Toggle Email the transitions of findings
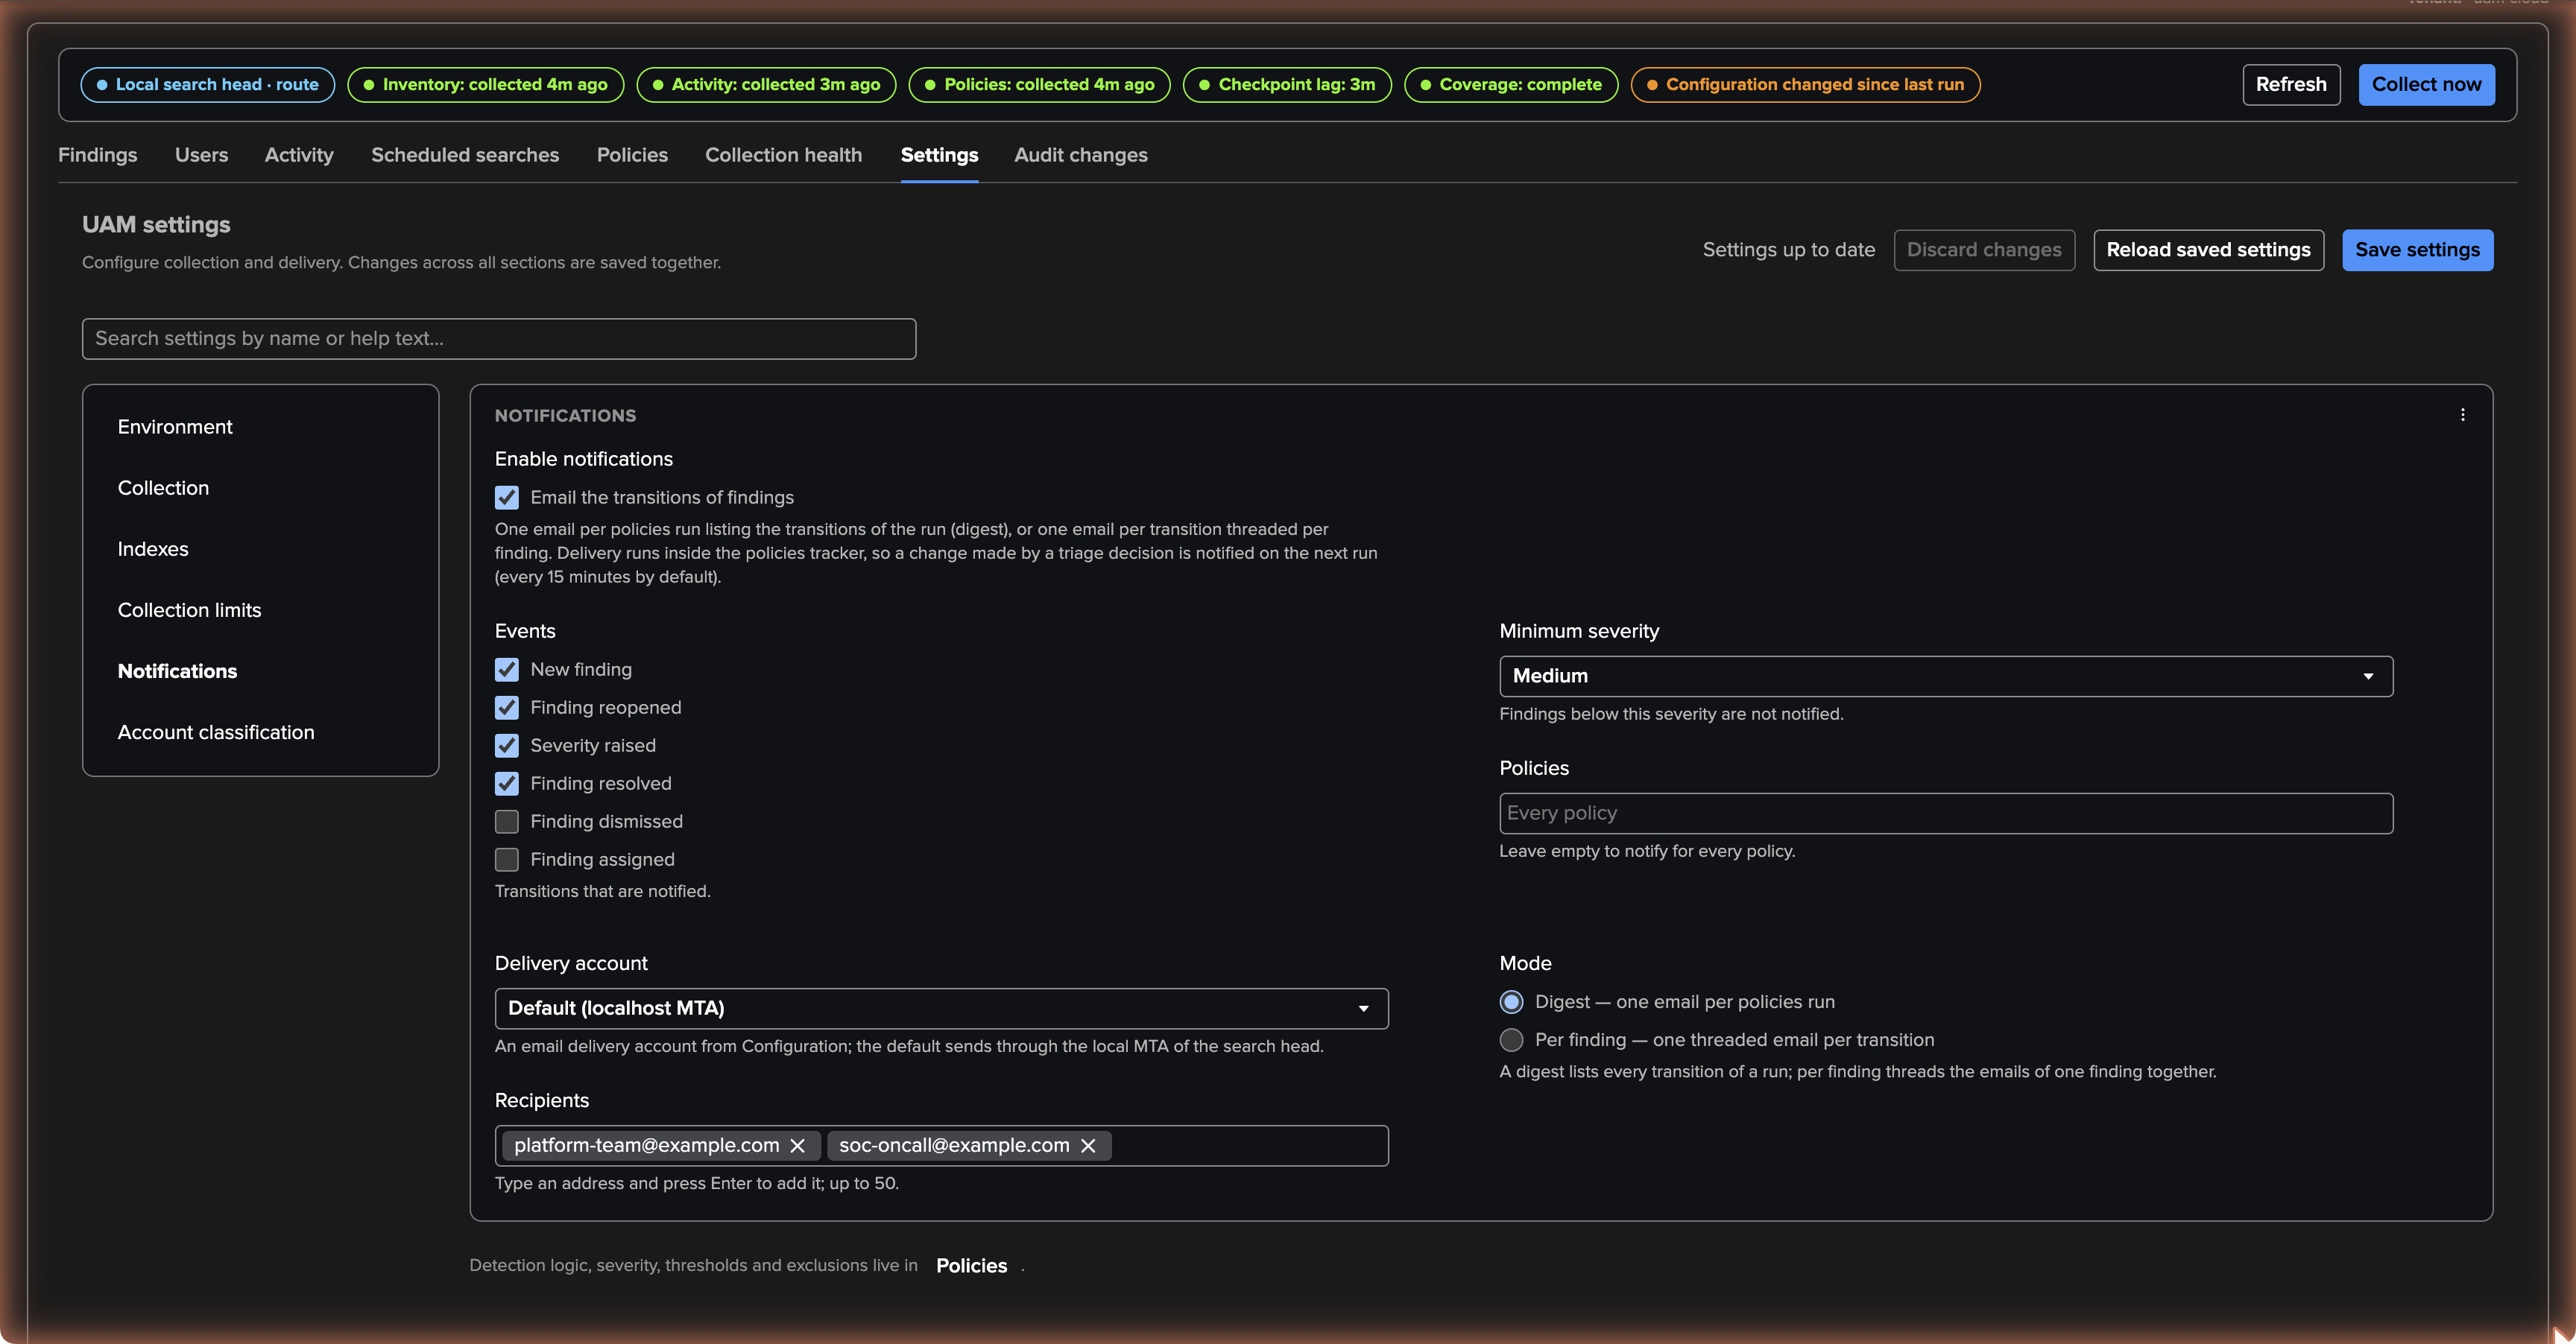This screenshot has height=1344, width=2576. (x=507, y=498)
